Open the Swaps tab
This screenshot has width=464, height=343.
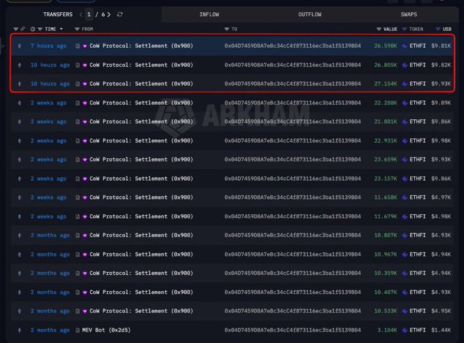(409, 14)
